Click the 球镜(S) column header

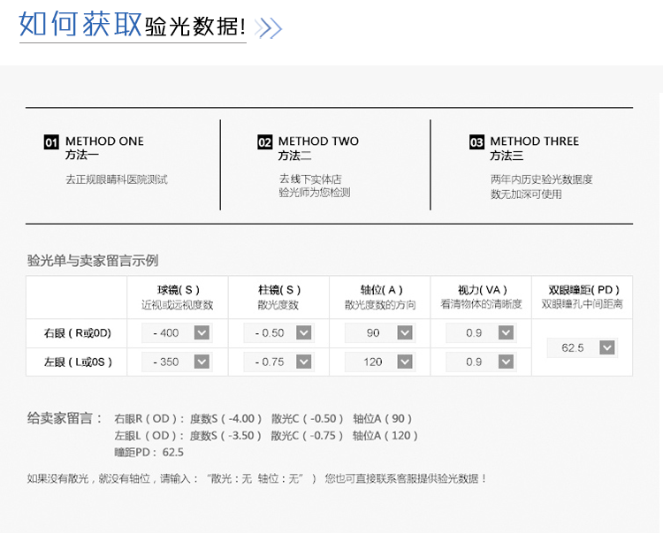point(178,290)
